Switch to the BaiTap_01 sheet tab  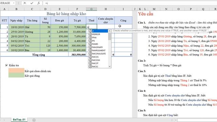19,120
